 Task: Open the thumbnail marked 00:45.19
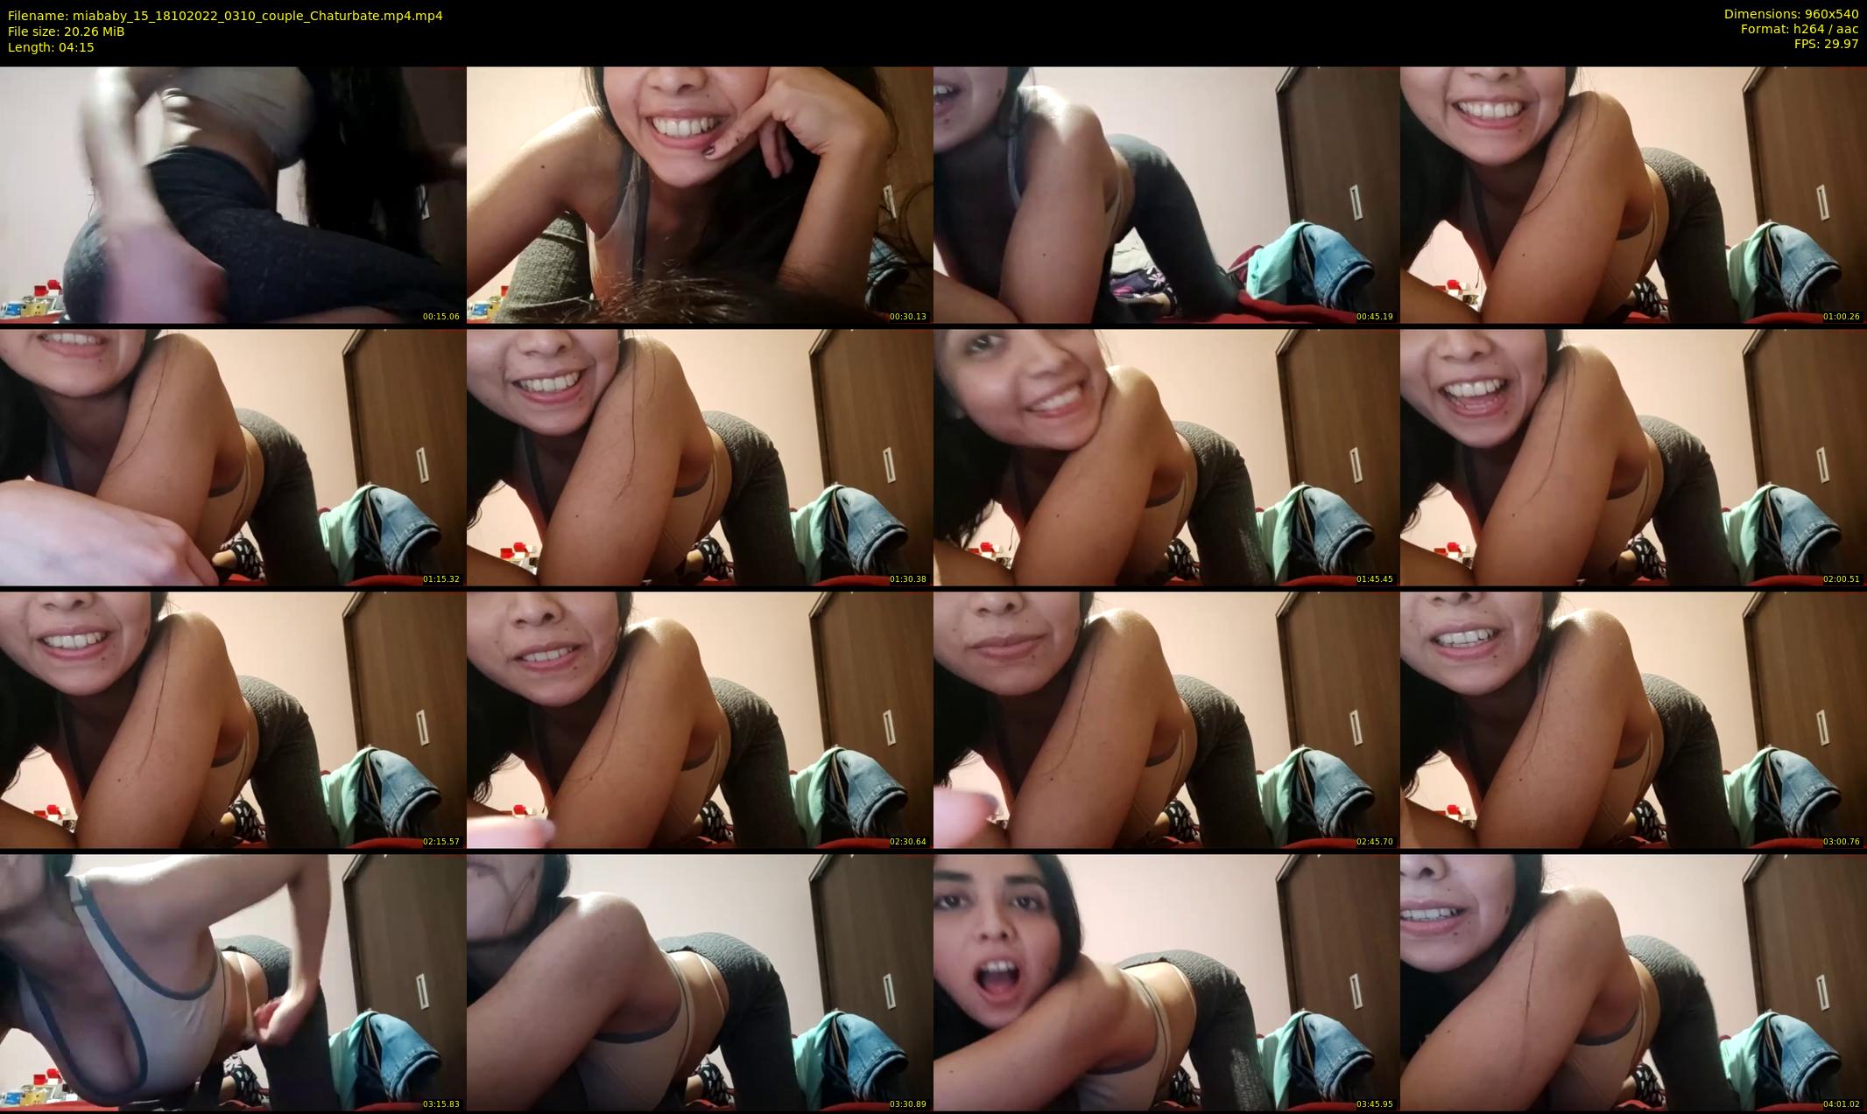tap(1166, 194)
